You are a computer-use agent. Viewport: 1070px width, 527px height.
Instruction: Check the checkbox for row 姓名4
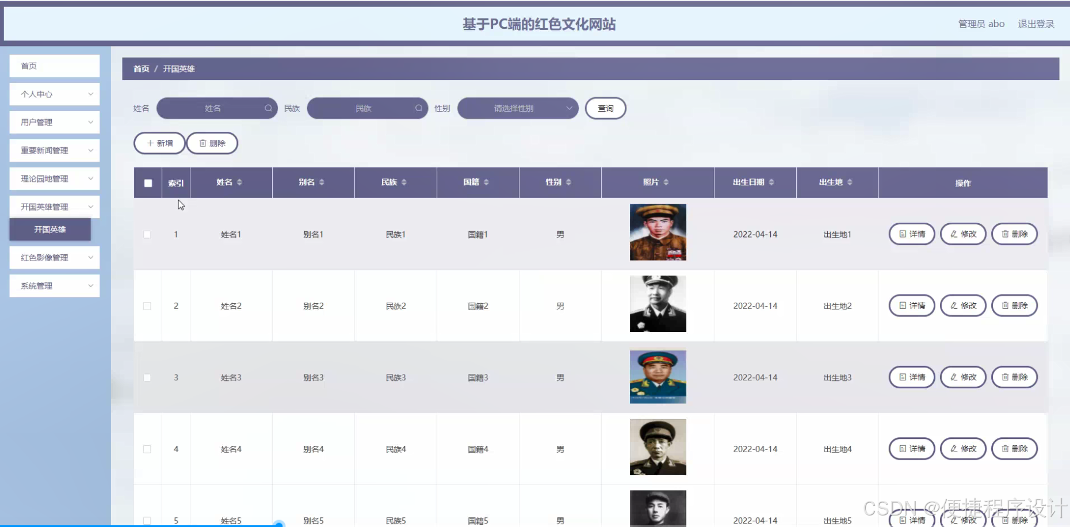[x=147, y=449]
